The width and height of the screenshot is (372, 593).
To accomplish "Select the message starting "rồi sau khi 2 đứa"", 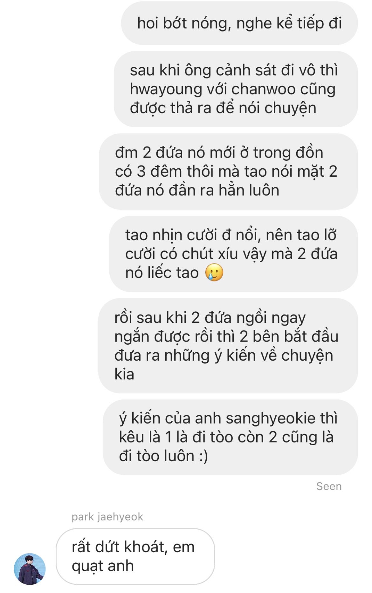I will pos(228,346).
